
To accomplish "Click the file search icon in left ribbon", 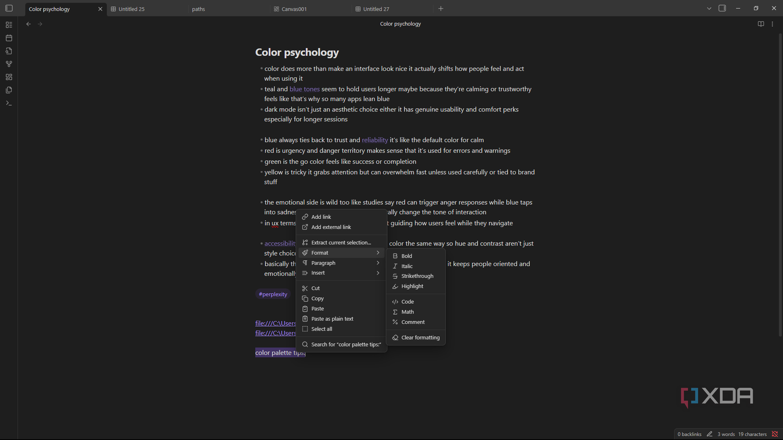I will 9,51.
